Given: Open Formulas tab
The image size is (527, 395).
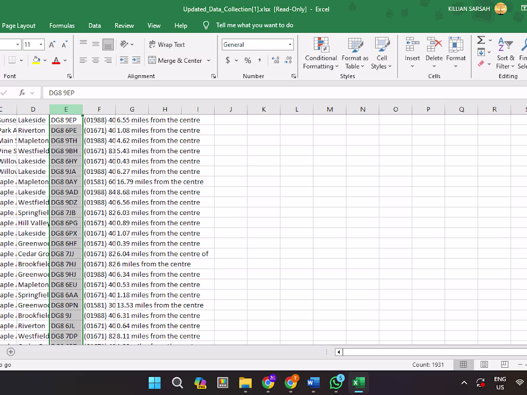Looking at the screenshot, I should pyautogui.click(x=62, y=25).
